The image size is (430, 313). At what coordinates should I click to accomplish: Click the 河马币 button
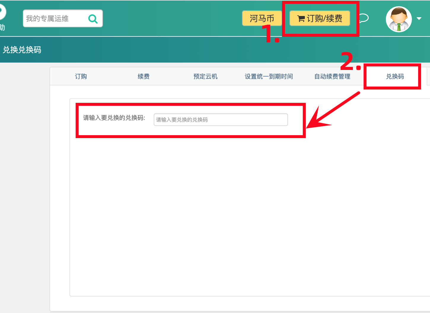(262, 18)
